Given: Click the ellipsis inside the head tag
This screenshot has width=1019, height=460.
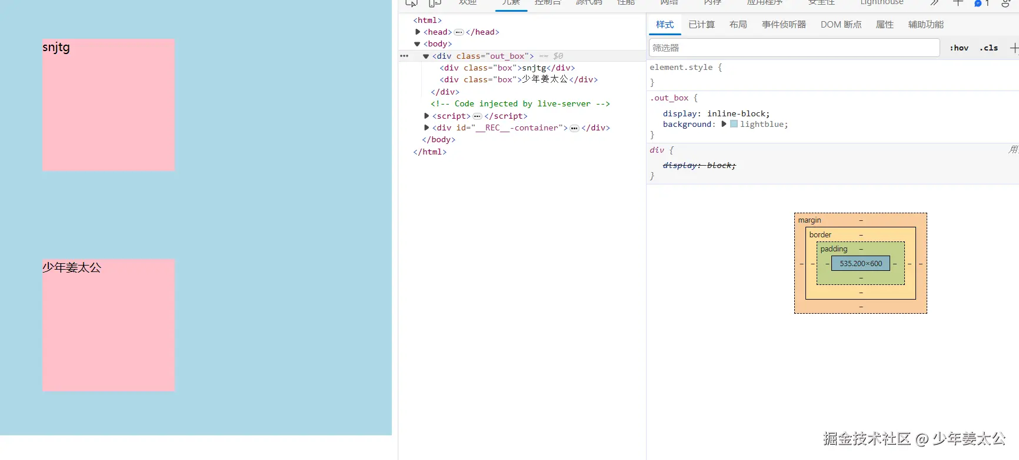Looking at the screenshot, I should click(x=459, y=32).
